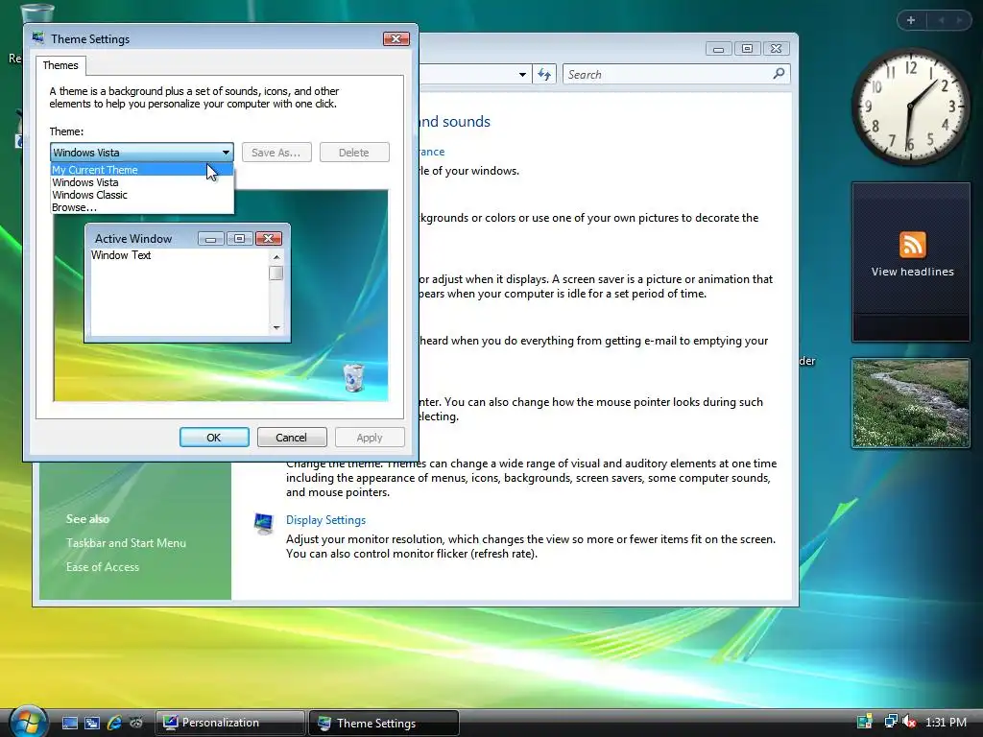983x737 pixels.
Task: Switch to Personalization taskbar button
Action: (230, 724)
